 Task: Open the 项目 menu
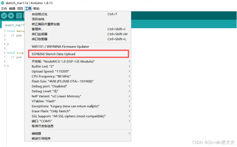20,9
